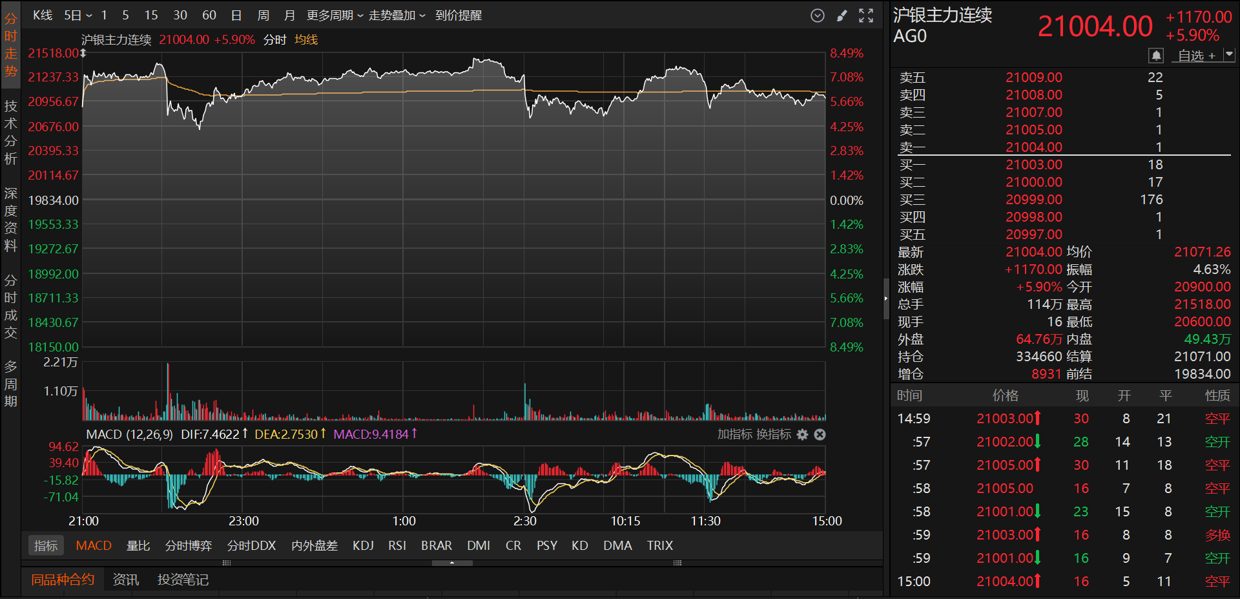
Task: Switch to the 资讯 tab
Action: [125, 580]
